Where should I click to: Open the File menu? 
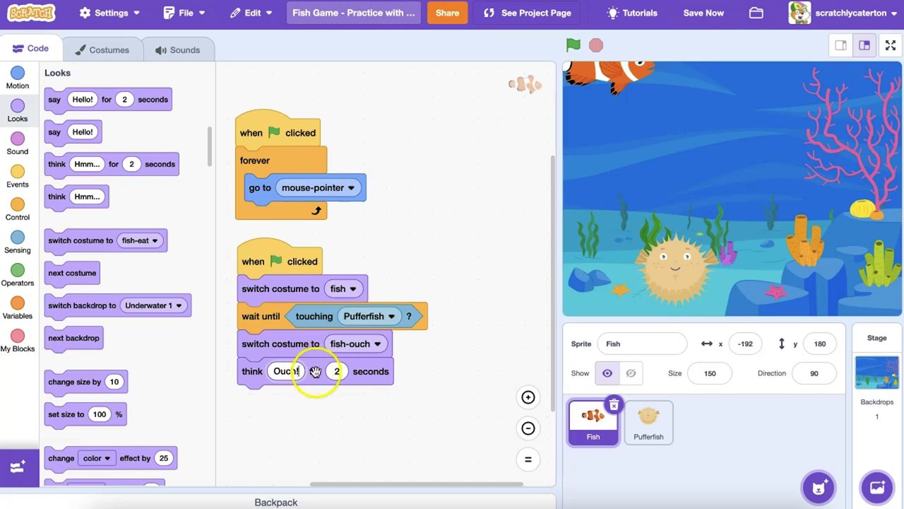click(185, 13)
